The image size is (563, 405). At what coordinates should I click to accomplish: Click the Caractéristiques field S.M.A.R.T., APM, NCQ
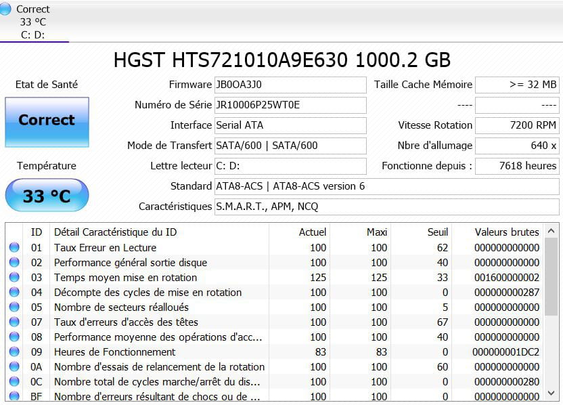[386, 207]
